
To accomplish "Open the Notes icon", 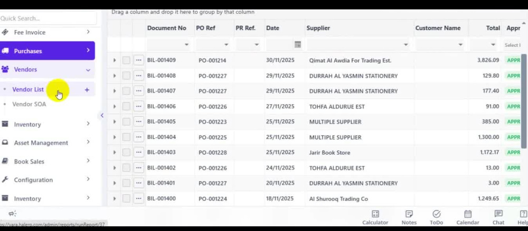I will tap(409, 214).
